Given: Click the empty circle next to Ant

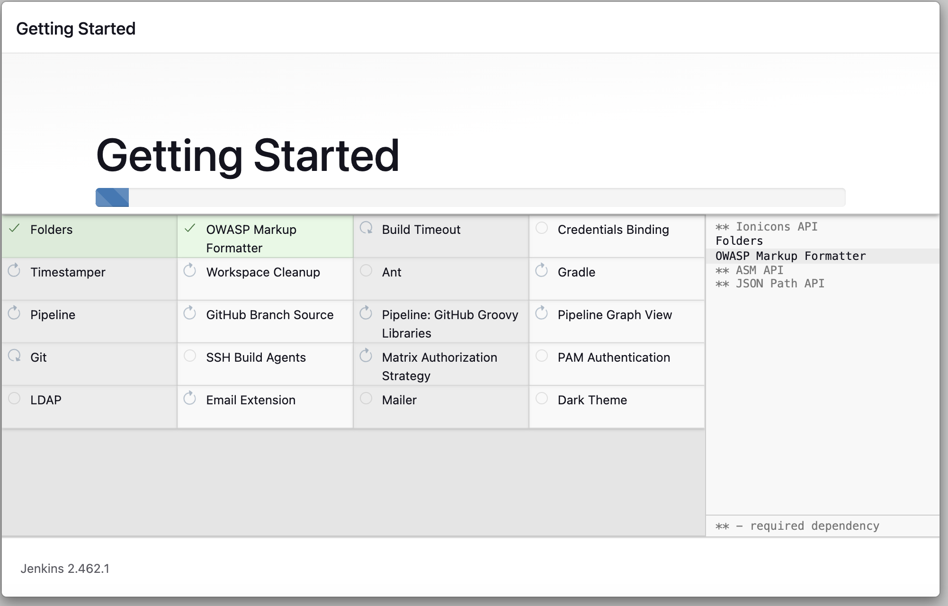Looking at the screenshot, I should click(366, 270).
